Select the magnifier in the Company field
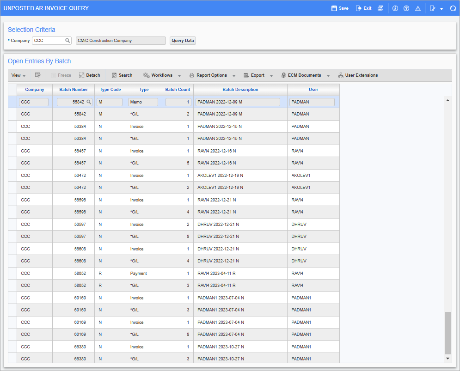This screenshot has height=371, width=460. pyautogui.click(x=68, y=40)
